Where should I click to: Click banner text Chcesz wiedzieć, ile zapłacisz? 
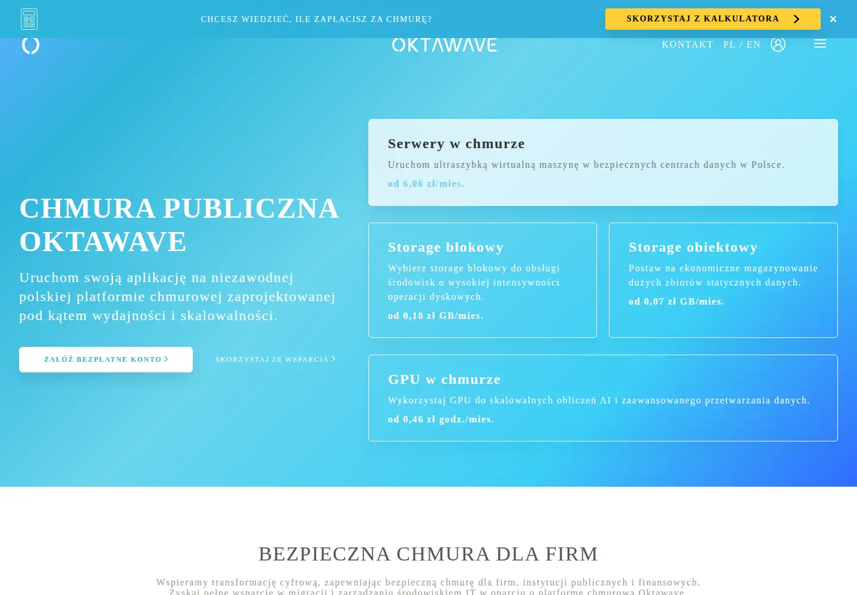[317, 19]
